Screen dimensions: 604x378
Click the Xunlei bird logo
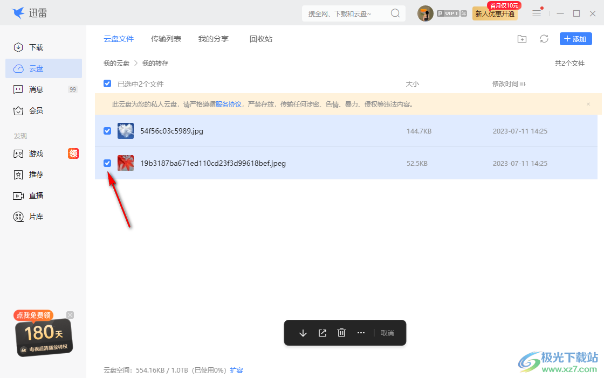coord(18,13)
